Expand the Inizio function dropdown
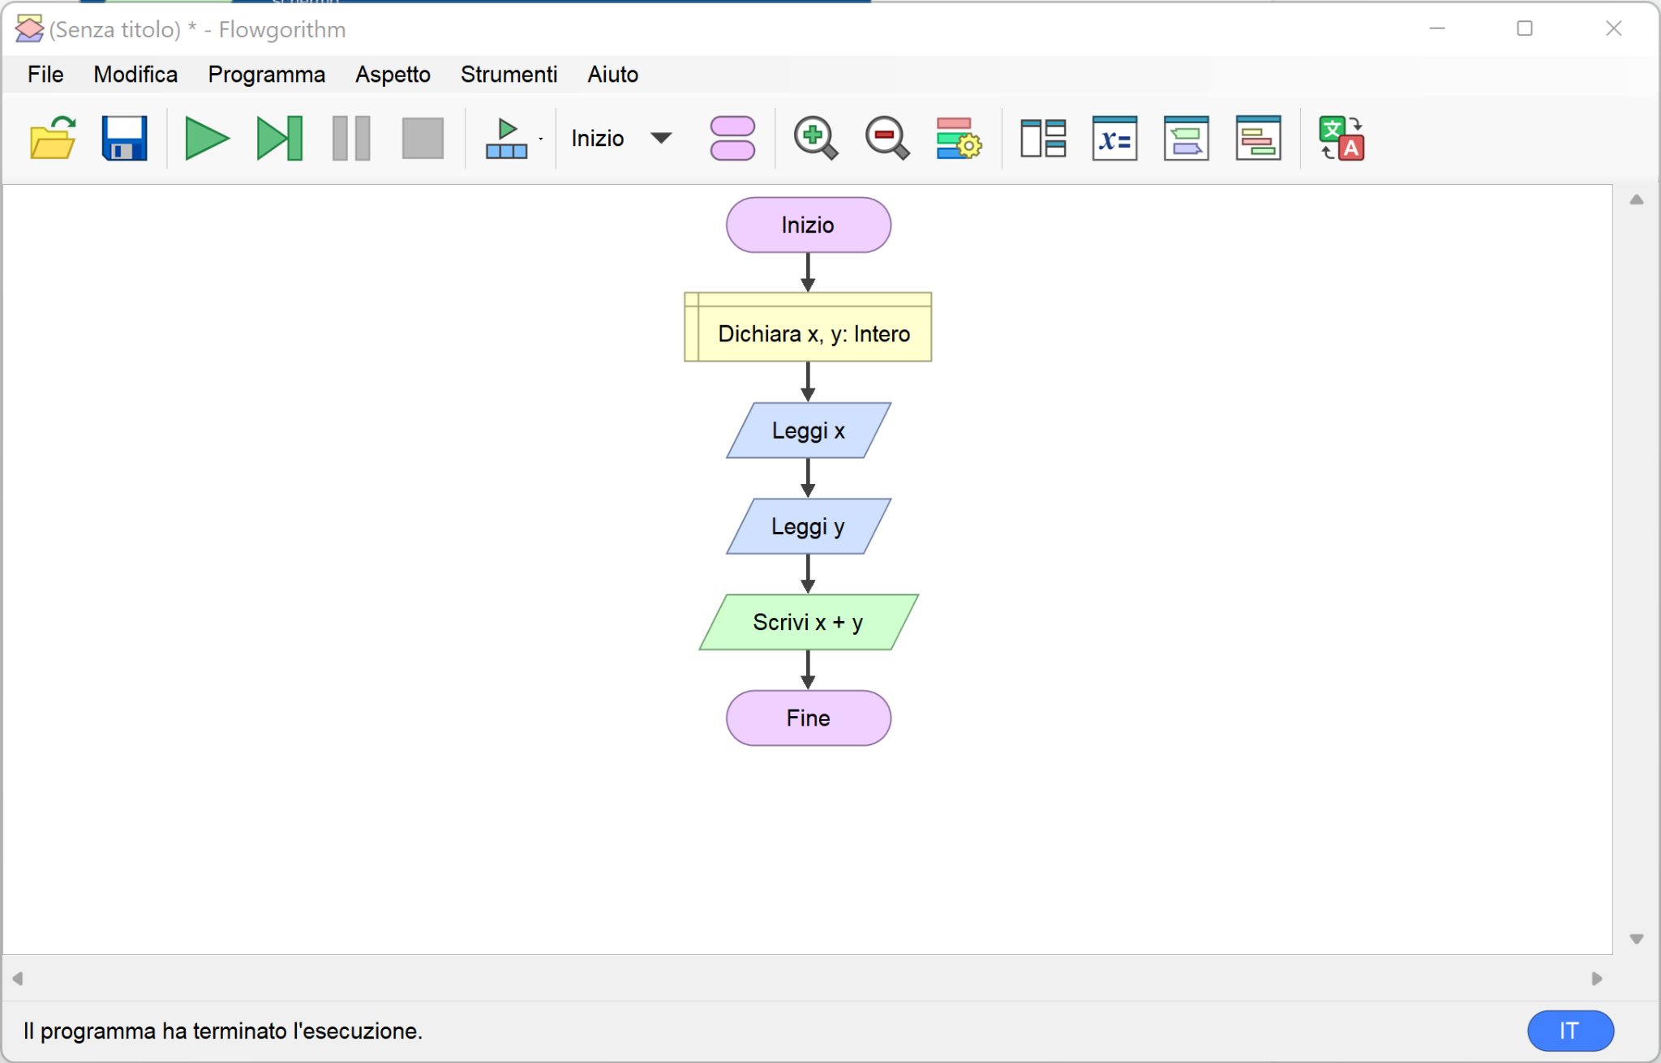 (x=661, y=139)
